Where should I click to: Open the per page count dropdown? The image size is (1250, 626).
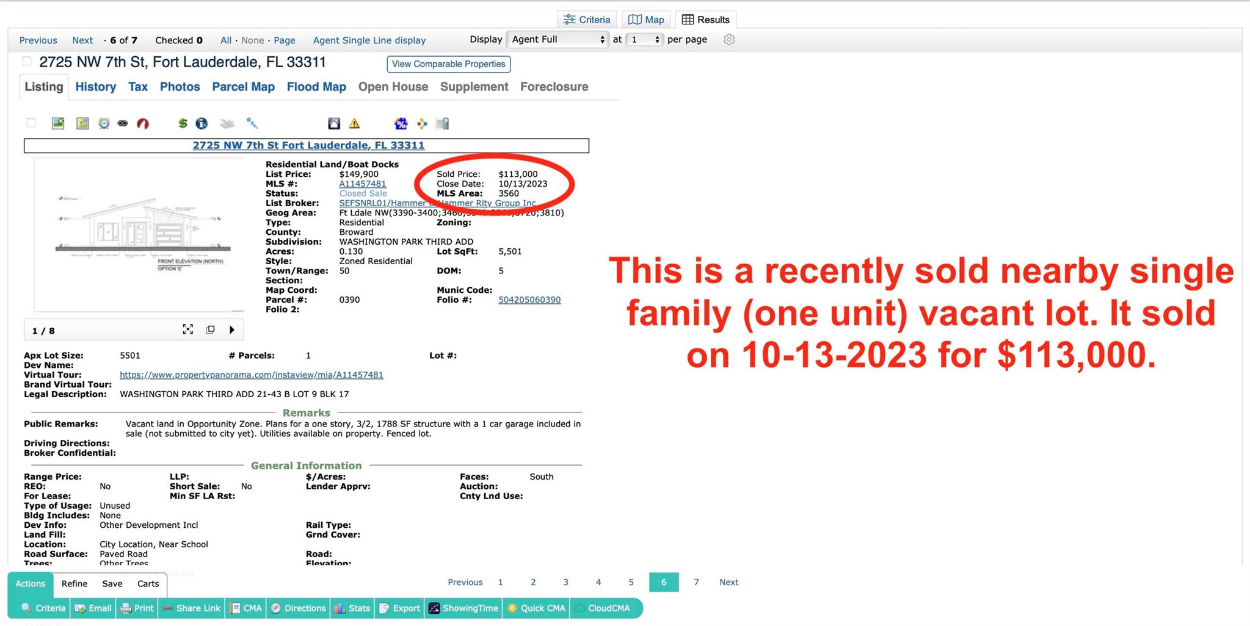tap(645, 40)
